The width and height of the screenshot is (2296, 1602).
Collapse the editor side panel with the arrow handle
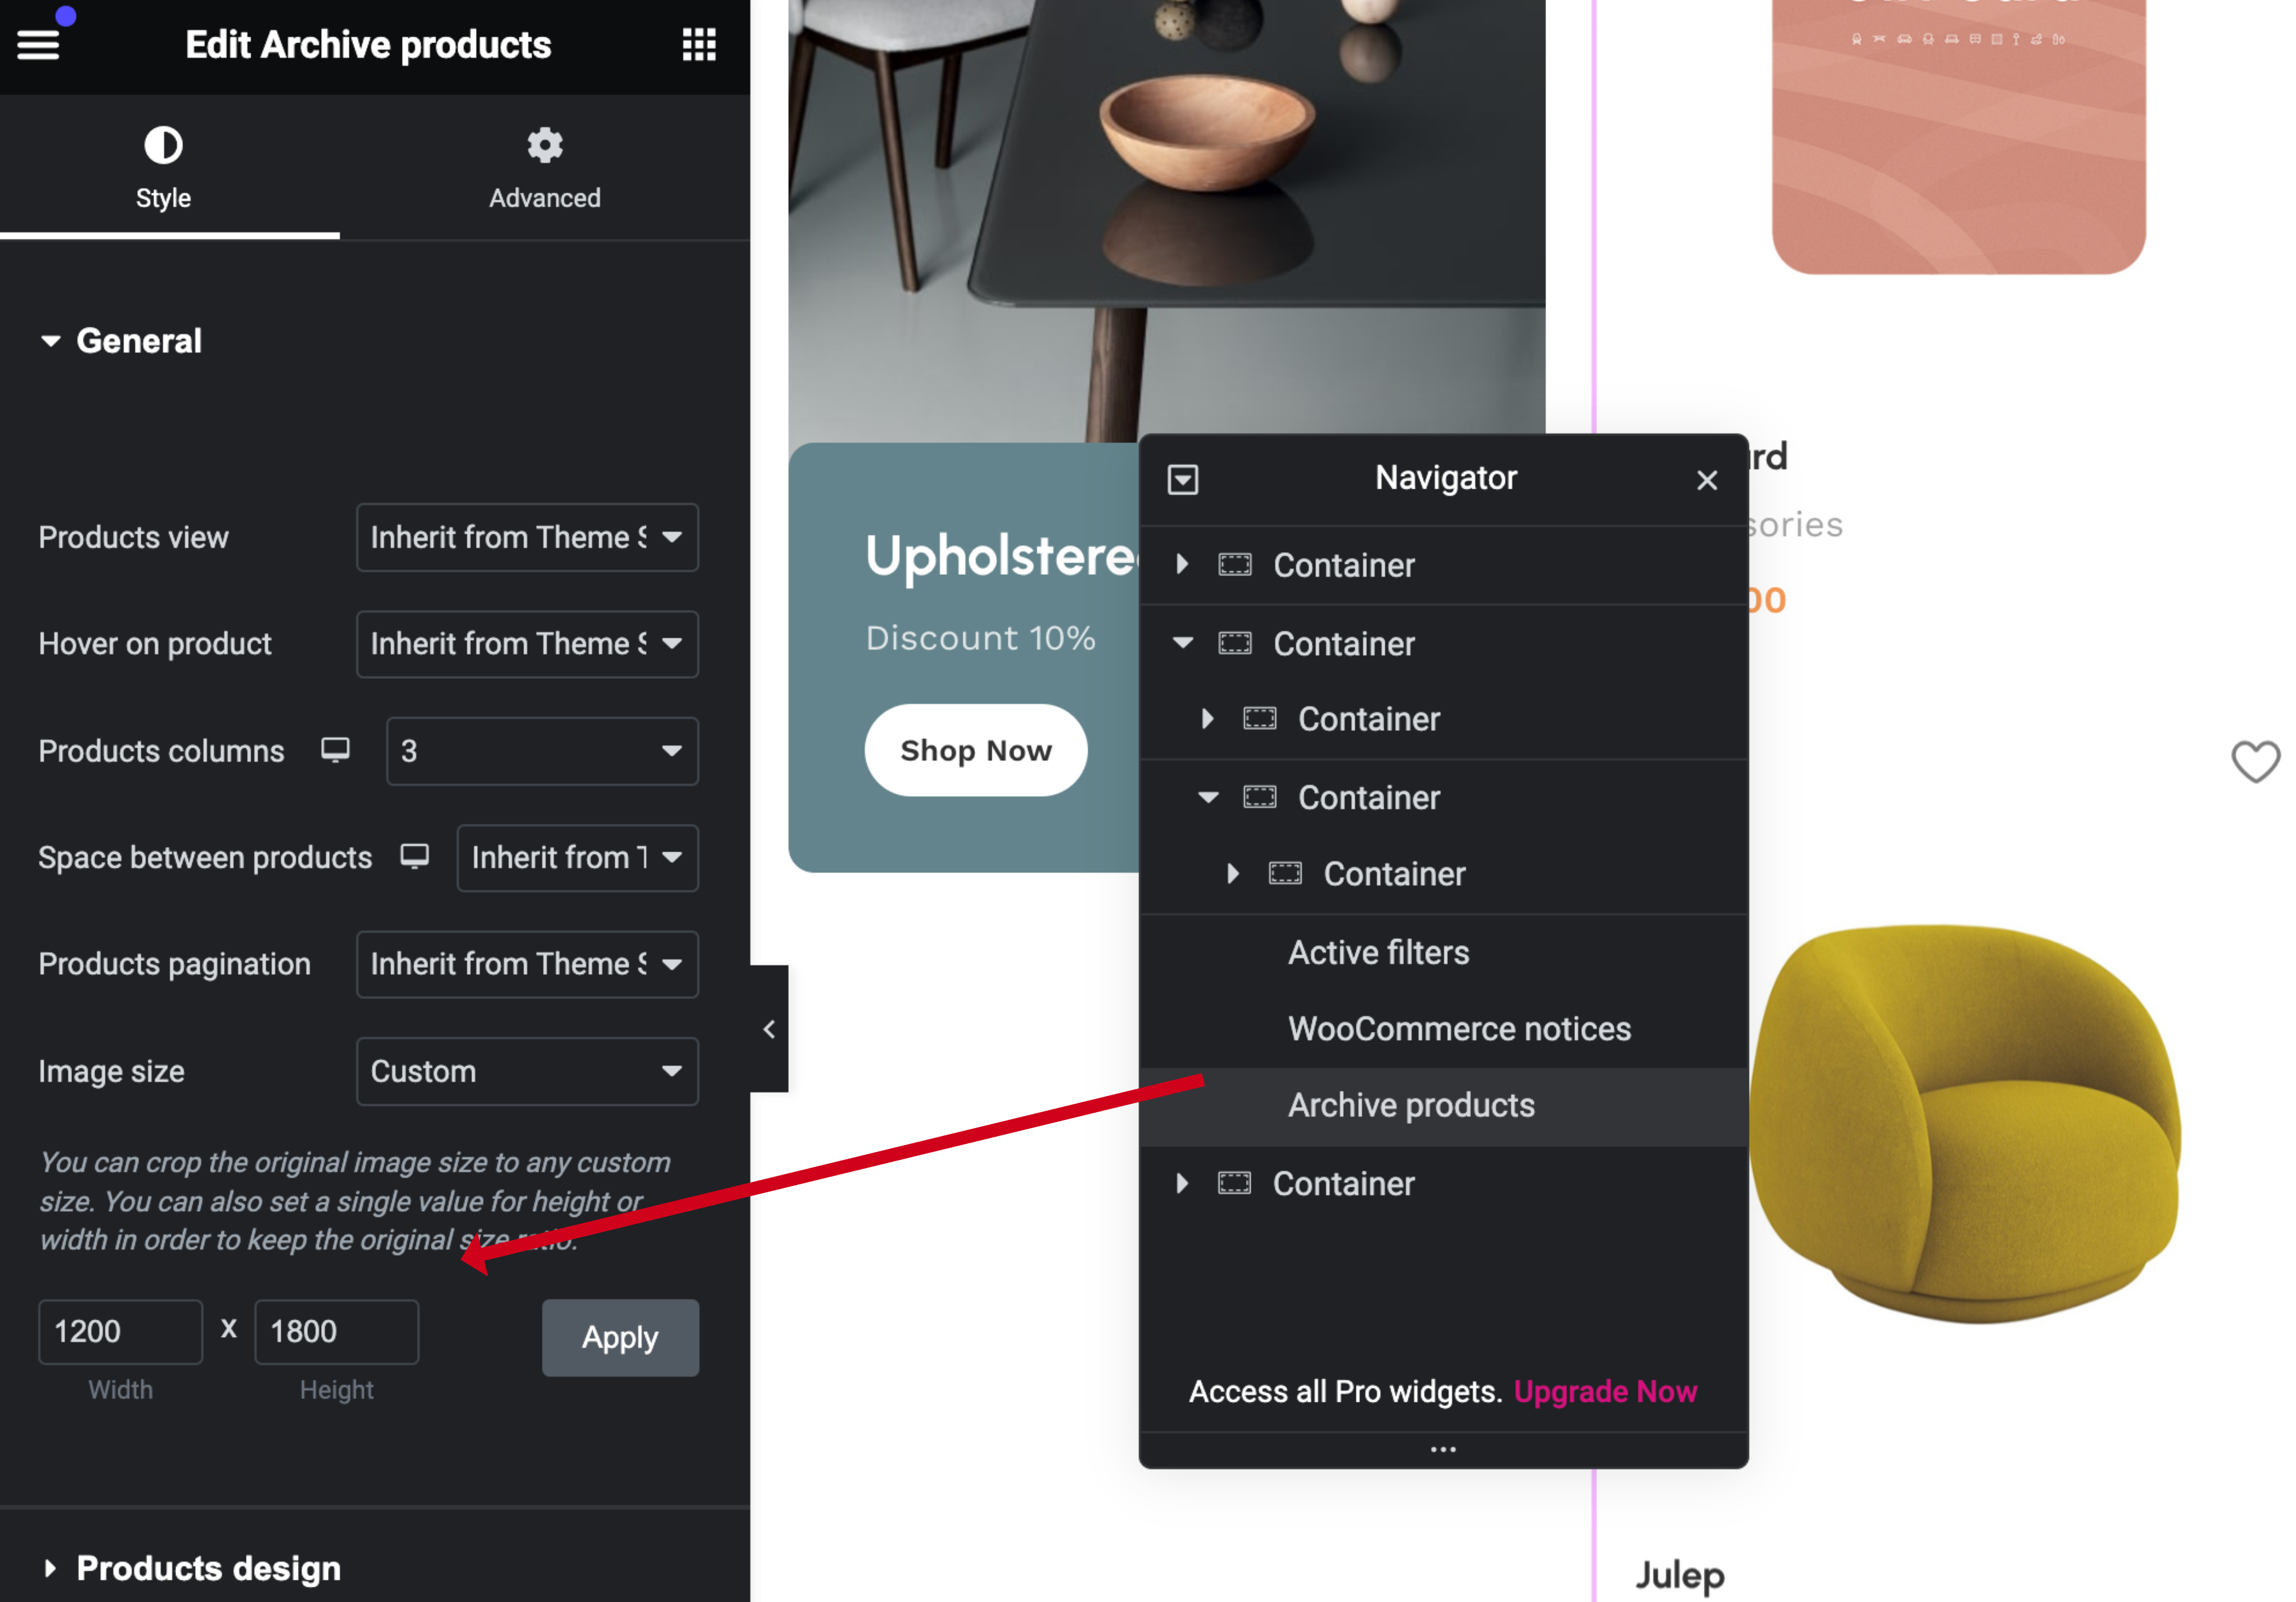tap(769, 1028)
